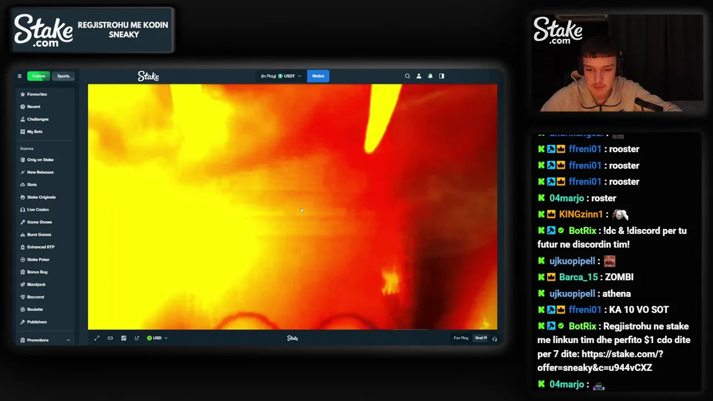Click the Bonus Buy gift icon

point(23,272)
